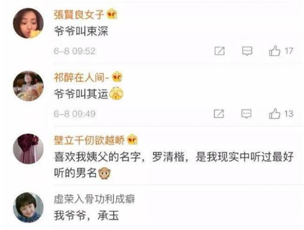The image size is (304, 230).
Task: Open the share icon on the 6-8 09:49 comment
Action: coord(219,114)
